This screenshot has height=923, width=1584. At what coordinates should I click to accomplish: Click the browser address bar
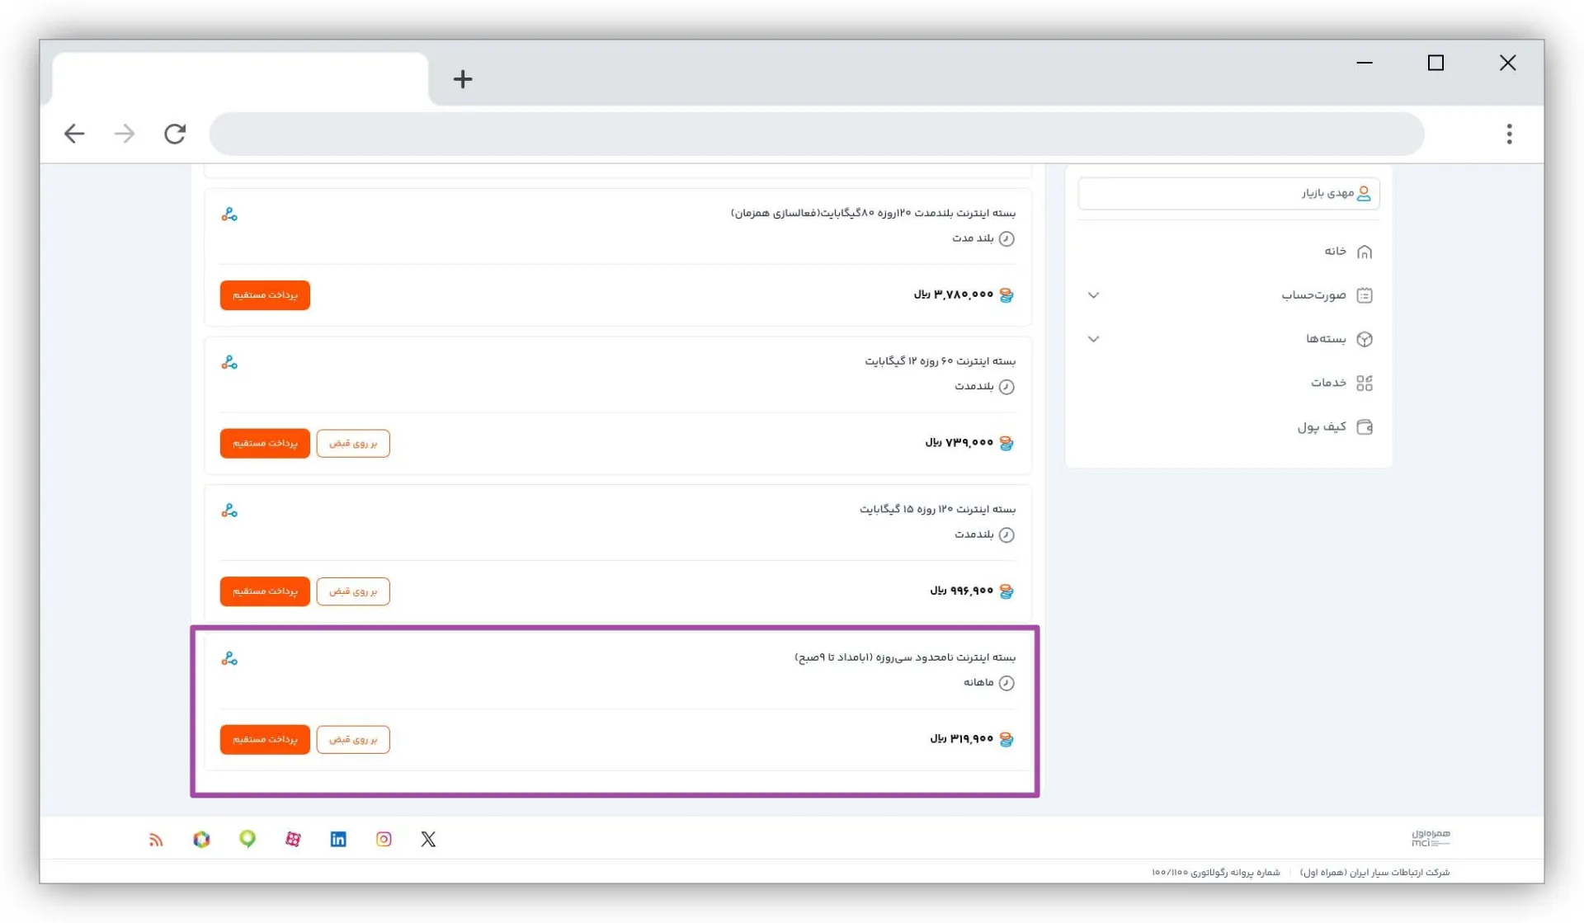pyautogui.click(x=816, y=134)
